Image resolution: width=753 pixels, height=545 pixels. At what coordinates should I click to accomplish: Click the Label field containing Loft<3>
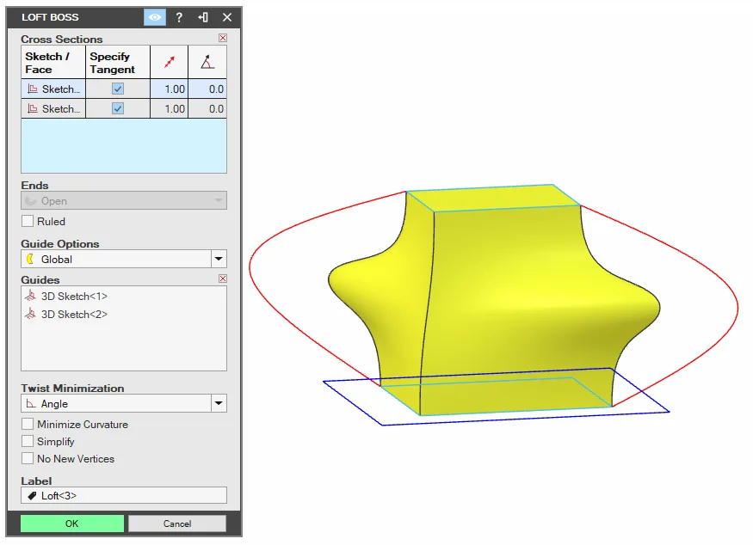[x=124, y=496]
